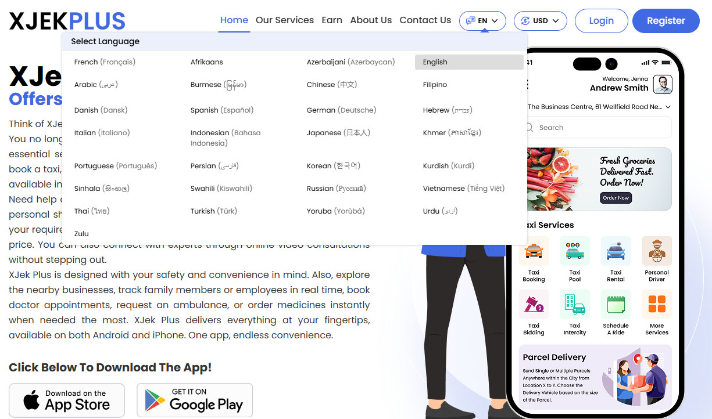Download from the App Store badge
Image resolution: width=712 pixels, height=419 pixels.
[x=67, y=400]
